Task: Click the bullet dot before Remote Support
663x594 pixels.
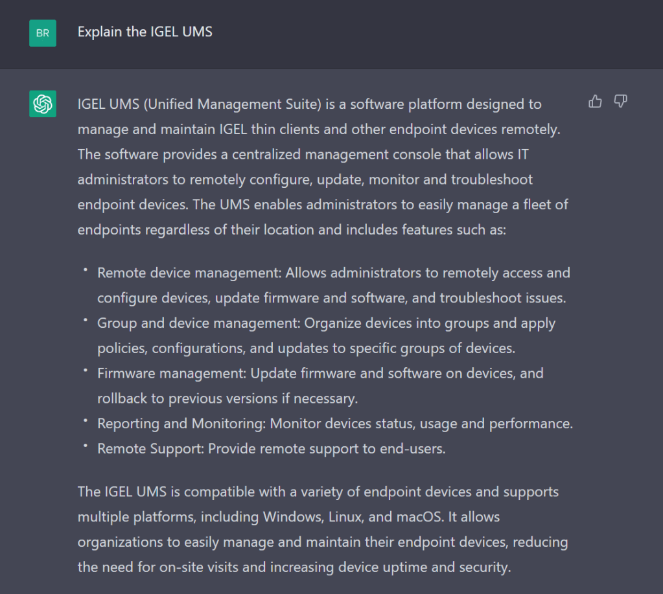Action: 85,446
